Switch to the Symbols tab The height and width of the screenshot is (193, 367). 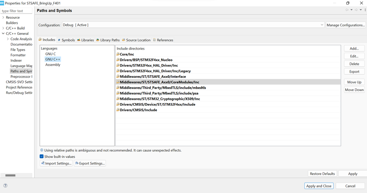point(67,40)
